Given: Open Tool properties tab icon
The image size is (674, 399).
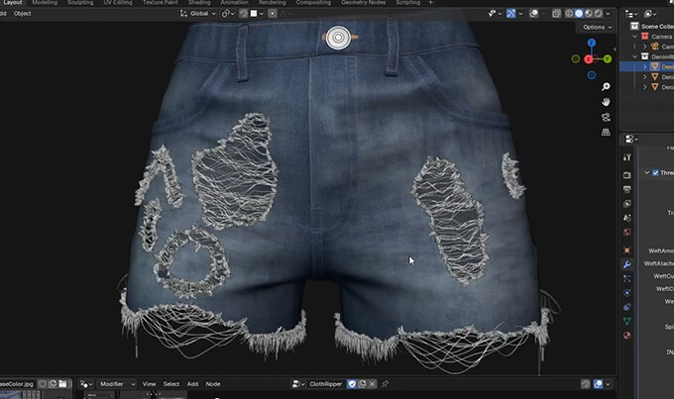Looking at the screenshot, I should (627, 156).
